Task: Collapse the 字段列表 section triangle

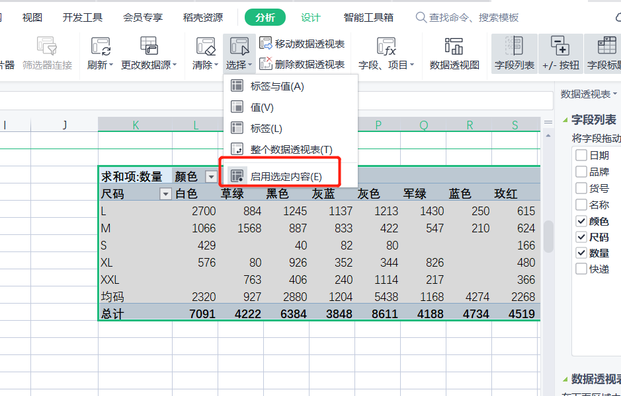Action: point(565,119)
